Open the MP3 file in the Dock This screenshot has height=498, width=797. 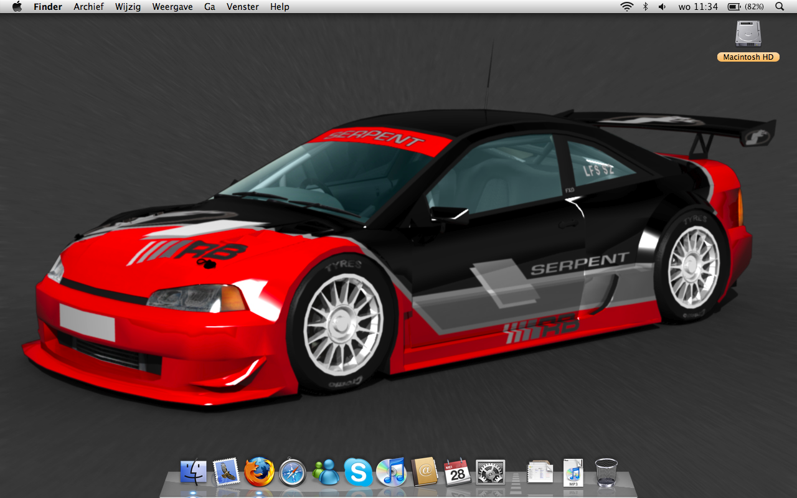coord(573,472)
